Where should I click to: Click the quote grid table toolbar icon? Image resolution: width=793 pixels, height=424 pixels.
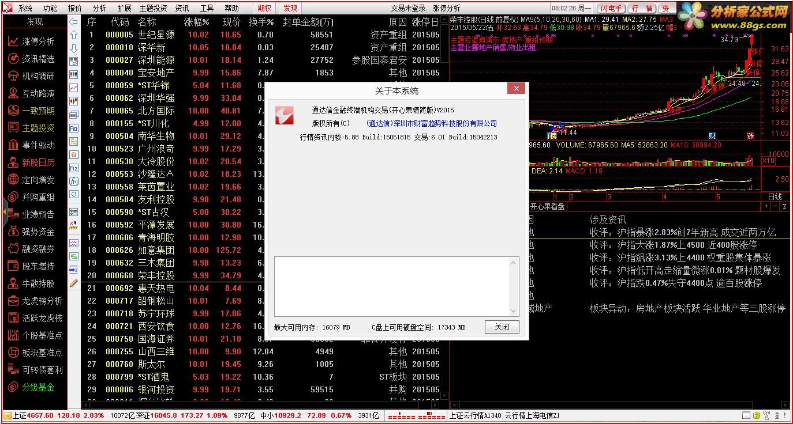pyautogui.click(x=73, y=74)
